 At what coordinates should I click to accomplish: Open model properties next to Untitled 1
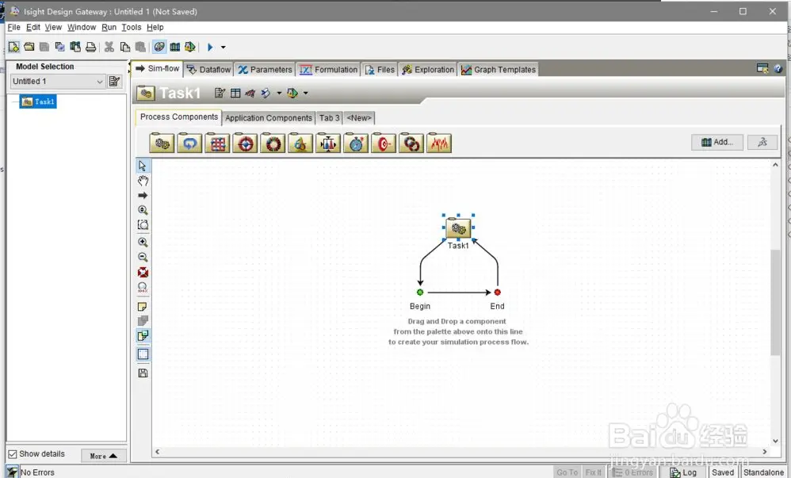point(114,82)
